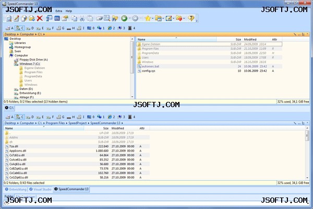Click the blue command prompt toolbar icon
Screen dimensions: 313x209
click(57, 18)
